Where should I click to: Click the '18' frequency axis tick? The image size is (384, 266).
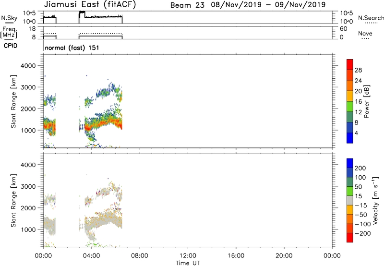(x=32, y=29)
